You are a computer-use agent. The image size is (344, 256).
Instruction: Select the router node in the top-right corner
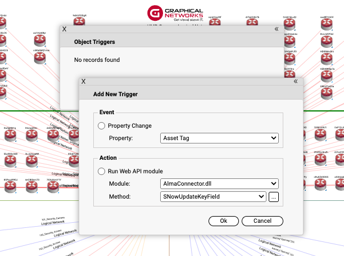point(327,24)
